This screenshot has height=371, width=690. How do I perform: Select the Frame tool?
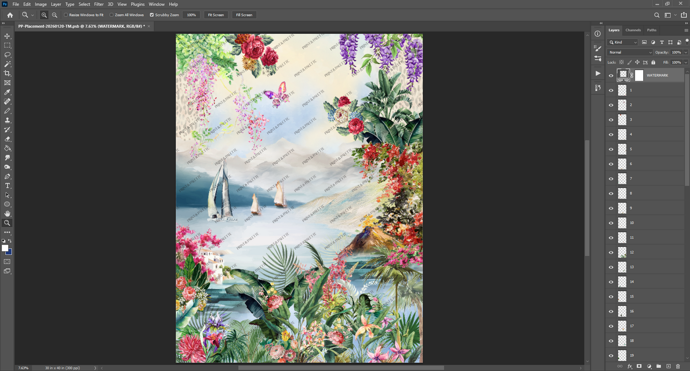(x=7, y=83)
